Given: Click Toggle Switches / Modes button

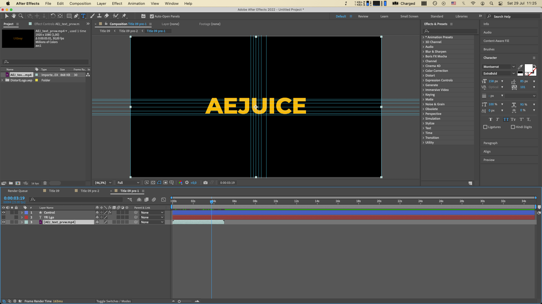Looking at the screenshot, I should (x=113, y=301).
